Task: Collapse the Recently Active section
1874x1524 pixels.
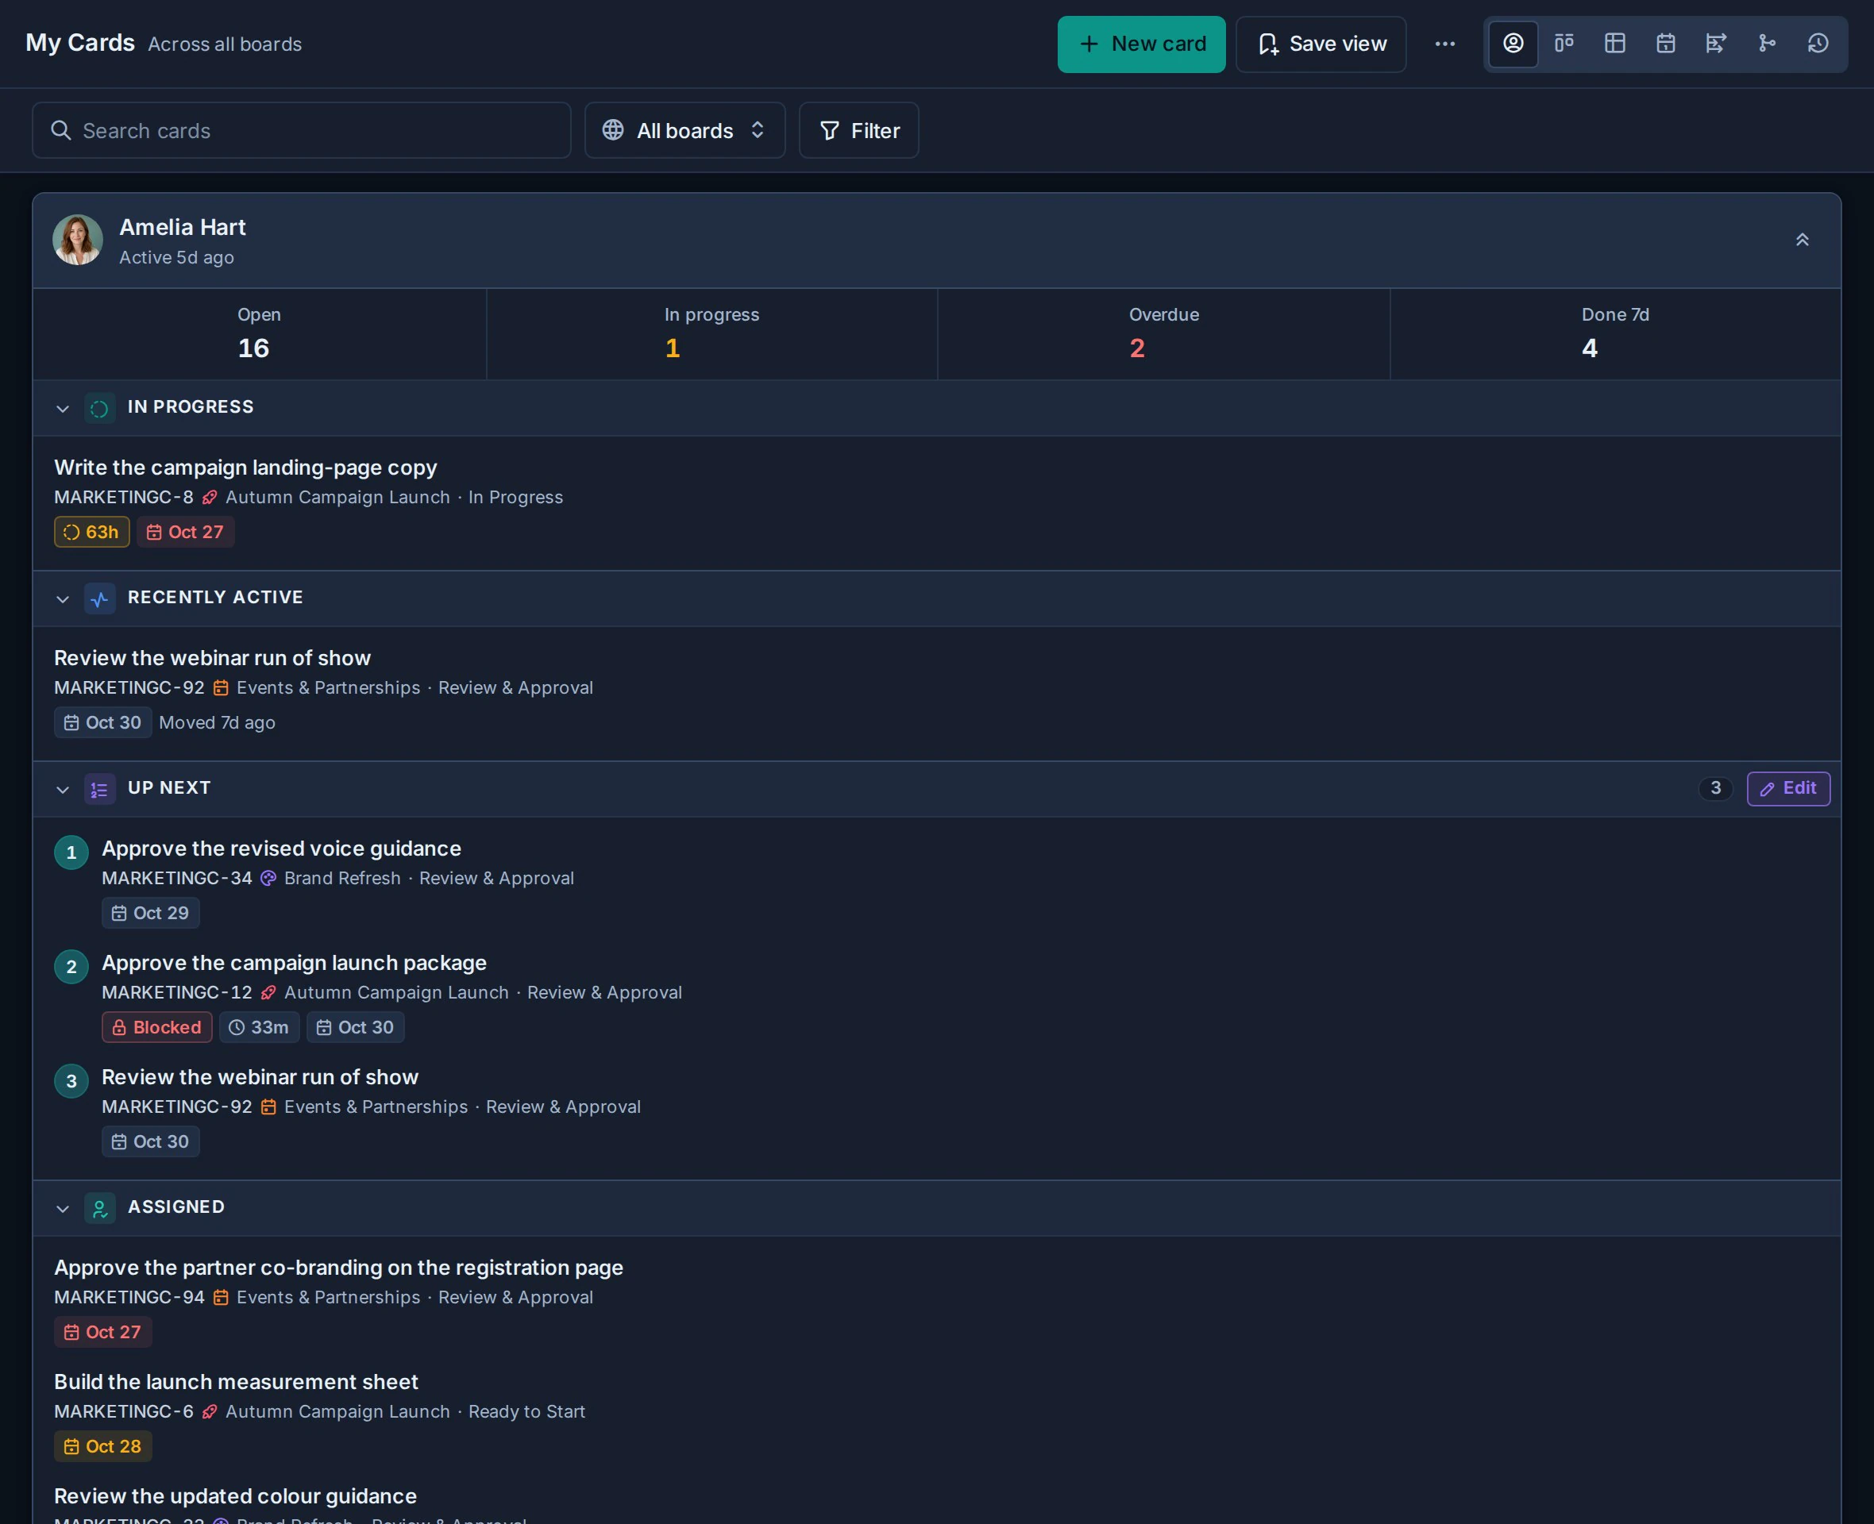Action: pyautogui.click(x=63, y=598)
